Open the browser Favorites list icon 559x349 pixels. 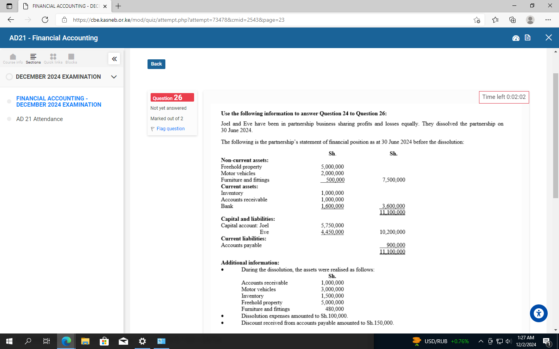495,20
